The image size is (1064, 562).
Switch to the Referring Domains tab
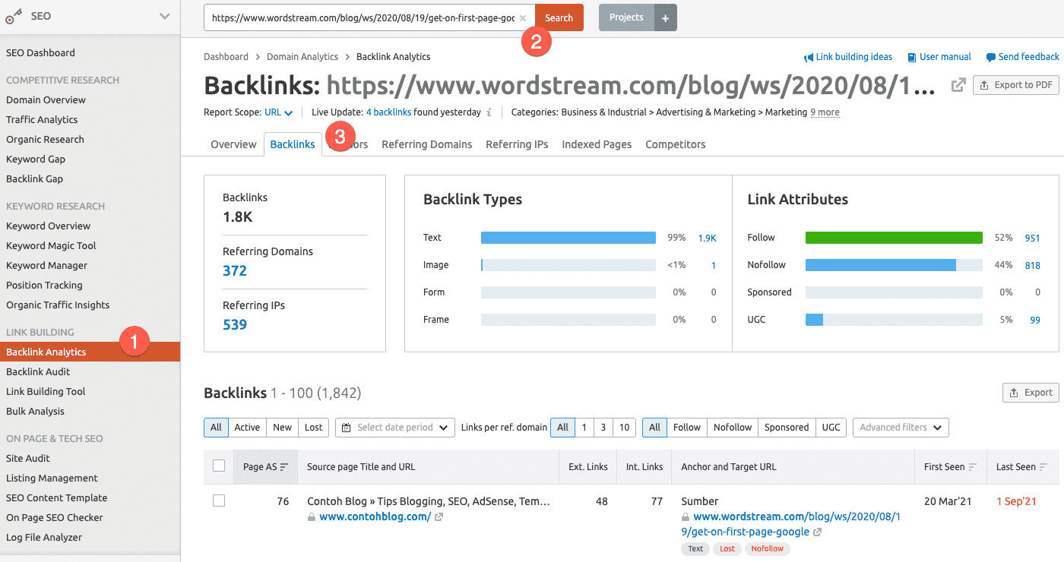pos(426,144)
